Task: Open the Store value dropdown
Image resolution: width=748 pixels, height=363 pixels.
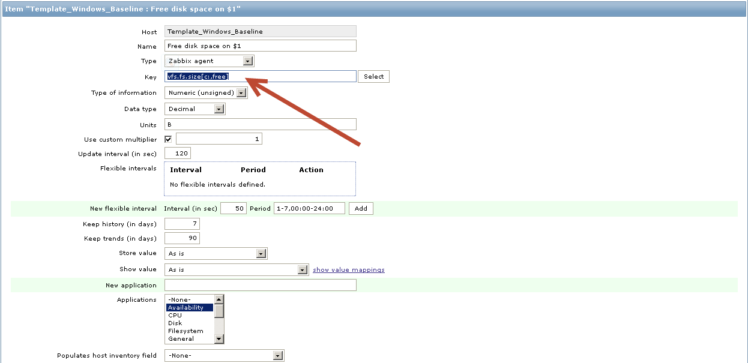Action: pos(216,253)
